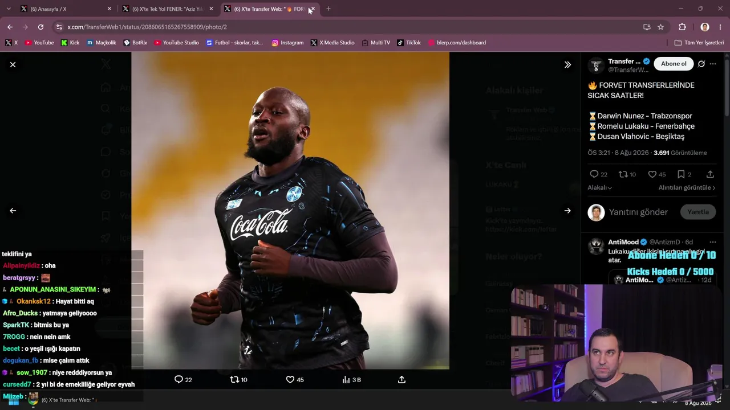Image resolution: width=730 pixels, height=410 pixels.
Task: Click the Yanıtla button
Action: (x=698, y=212)
